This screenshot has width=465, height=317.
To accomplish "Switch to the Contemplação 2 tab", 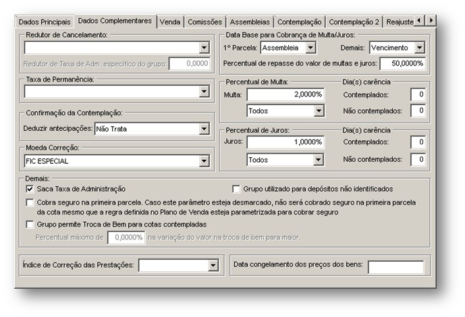I will [354, 22].
